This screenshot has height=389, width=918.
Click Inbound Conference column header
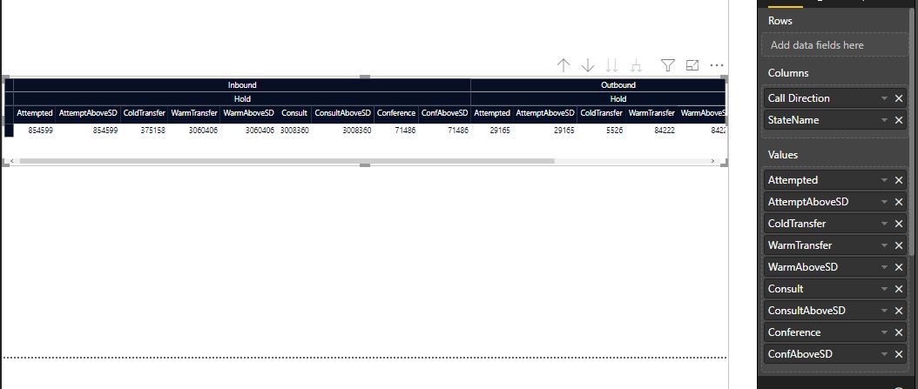pyautogui.click(x=396, y=113)
